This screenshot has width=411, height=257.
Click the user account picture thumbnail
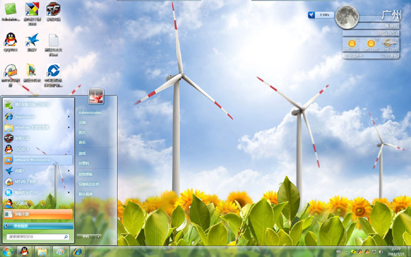(x=96, y=96)
